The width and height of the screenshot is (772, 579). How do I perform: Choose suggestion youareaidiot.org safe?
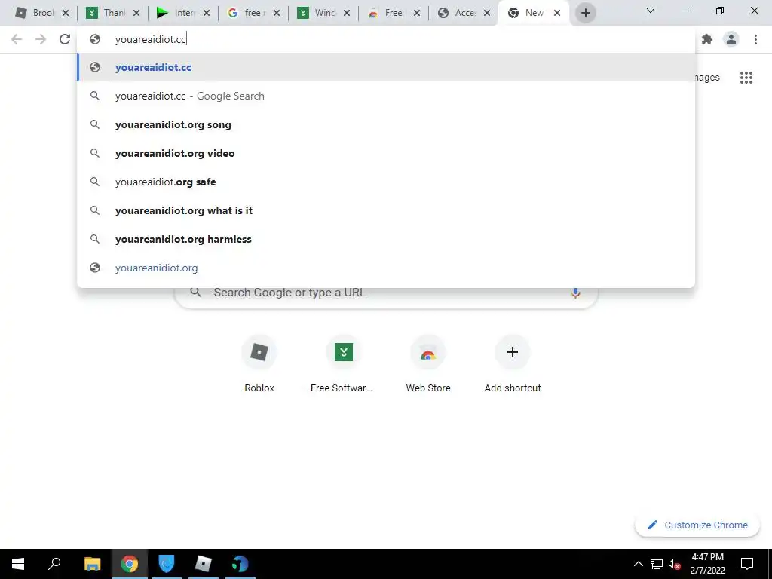tap(386, 182)
